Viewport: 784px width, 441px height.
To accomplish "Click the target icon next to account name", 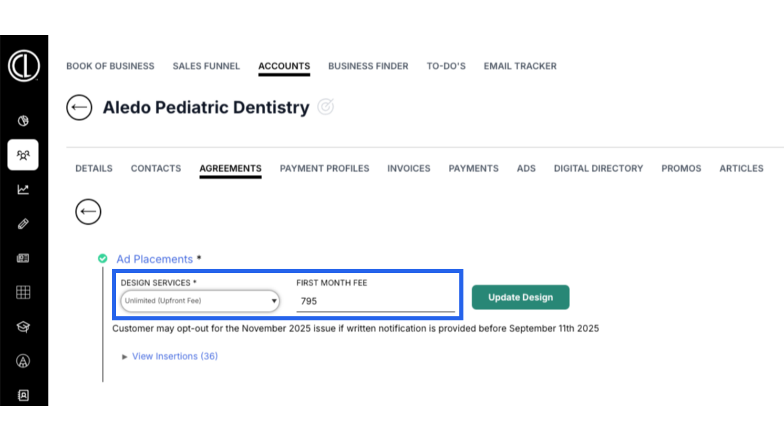I will click(x=325, y=107).
